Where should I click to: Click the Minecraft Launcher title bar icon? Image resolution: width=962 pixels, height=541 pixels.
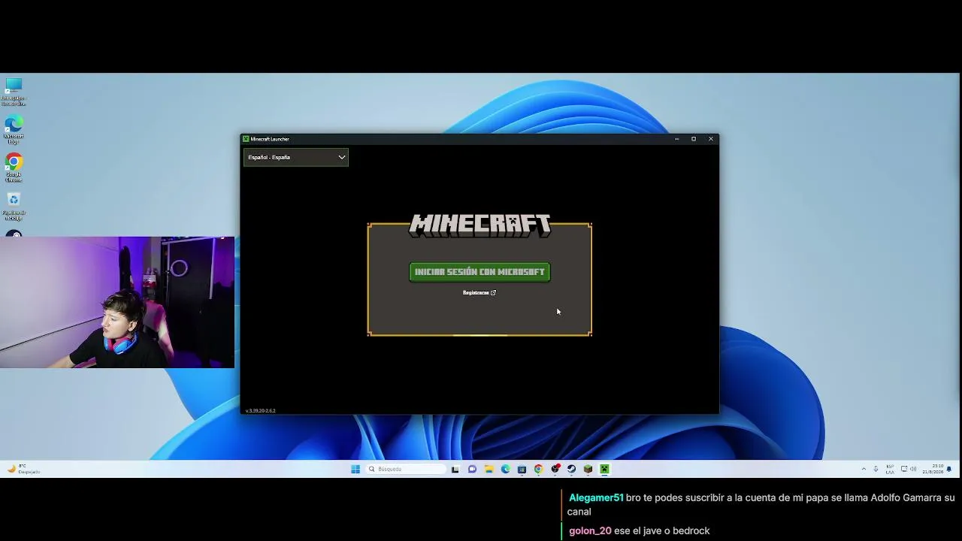pos(246,139)
